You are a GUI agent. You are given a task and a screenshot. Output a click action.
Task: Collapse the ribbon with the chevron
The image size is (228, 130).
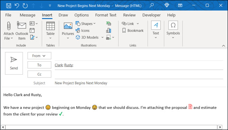[223, 46]
